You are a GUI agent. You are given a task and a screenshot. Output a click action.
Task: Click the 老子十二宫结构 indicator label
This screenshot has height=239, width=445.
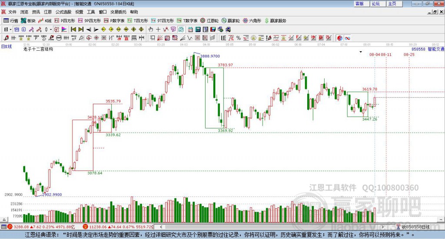click(38, 49)
